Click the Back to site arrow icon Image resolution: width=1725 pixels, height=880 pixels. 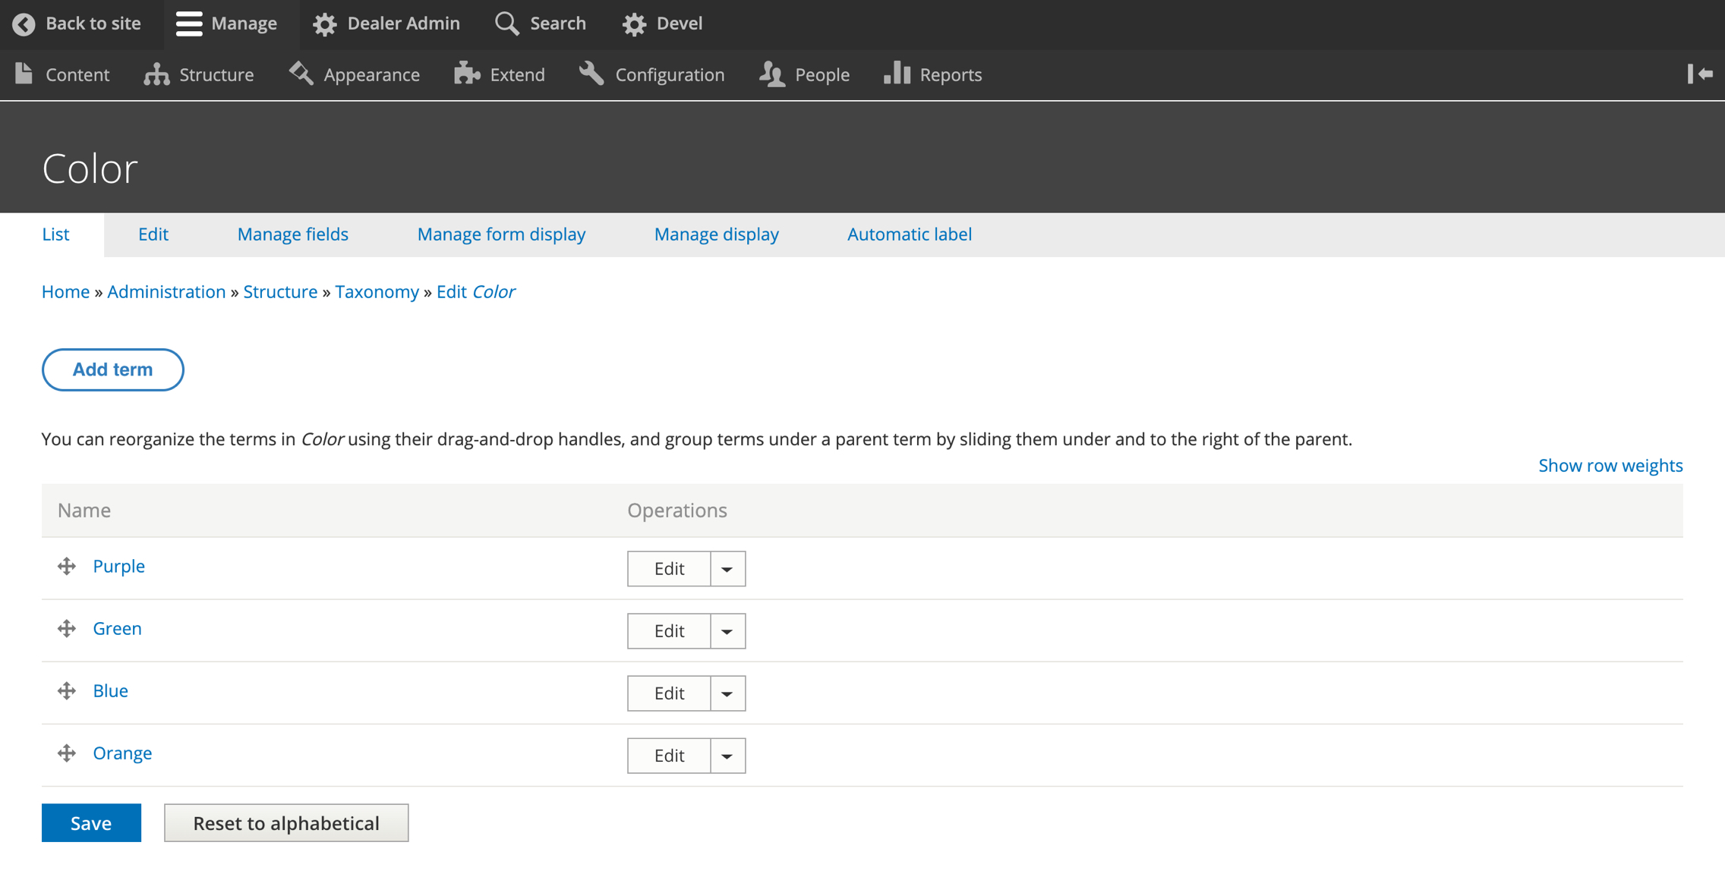24,24
